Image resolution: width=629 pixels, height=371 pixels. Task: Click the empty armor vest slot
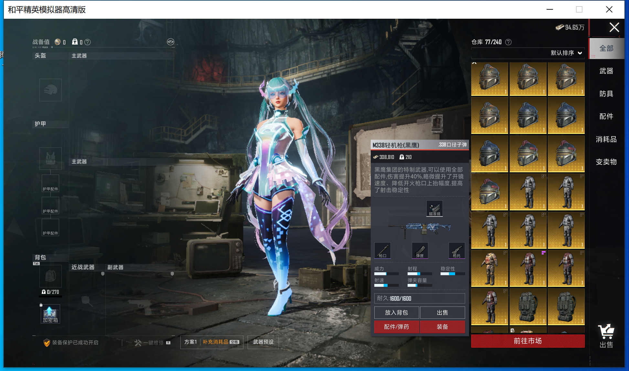50,158
